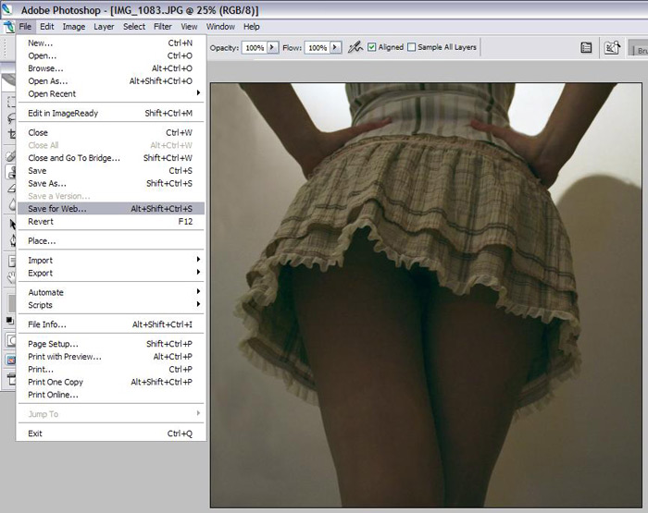648x513 pixels.
Task: Select the Rectangular Marquee tool
Action: click(9, 102)
